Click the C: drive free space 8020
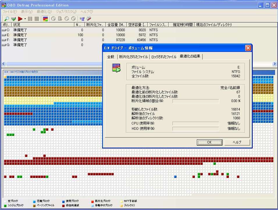 142,30
